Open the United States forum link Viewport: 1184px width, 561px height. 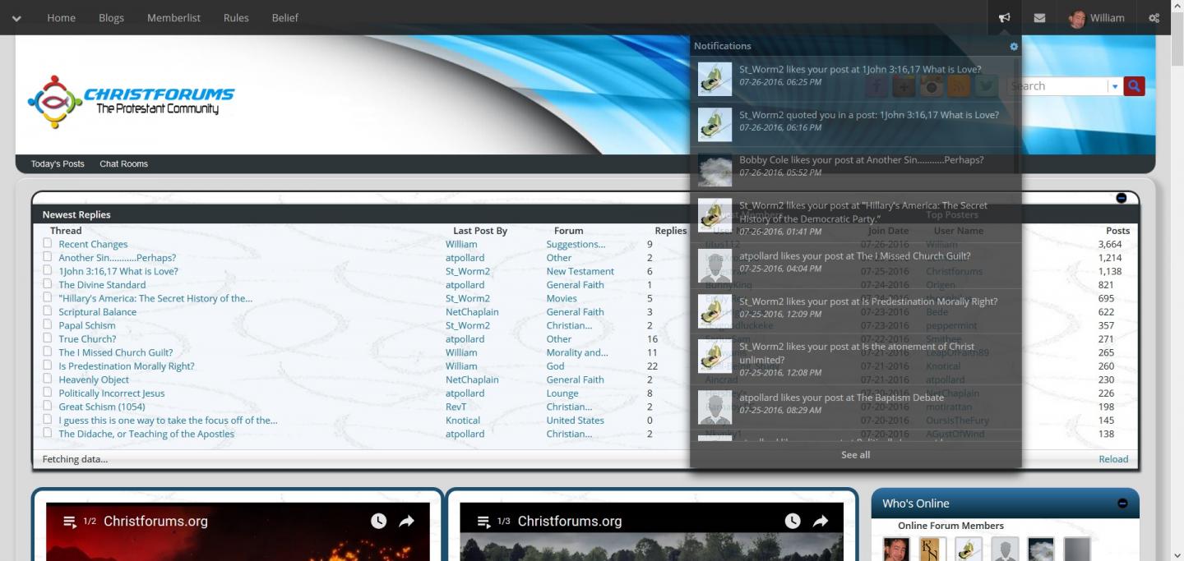575,420
